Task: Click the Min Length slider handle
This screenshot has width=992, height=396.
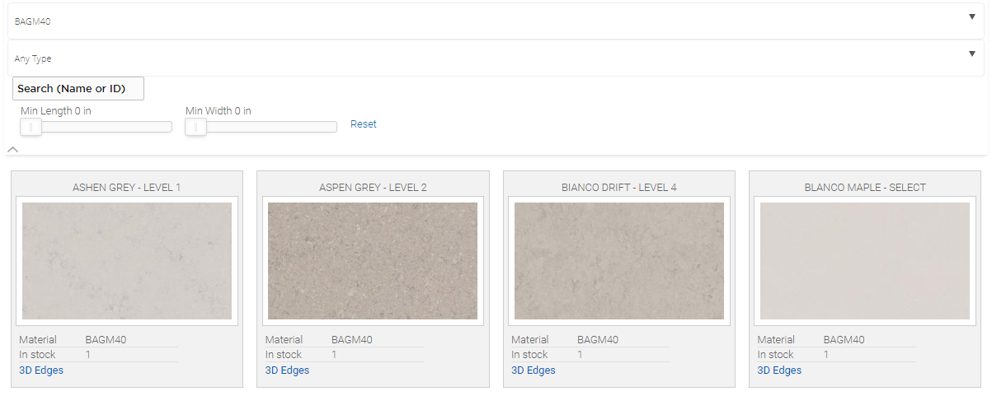Action: click(31, 127)
